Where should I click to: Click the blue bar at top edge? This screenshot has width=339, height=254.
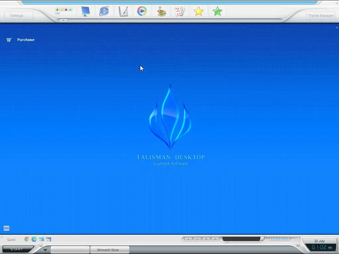tap(169, 3)
